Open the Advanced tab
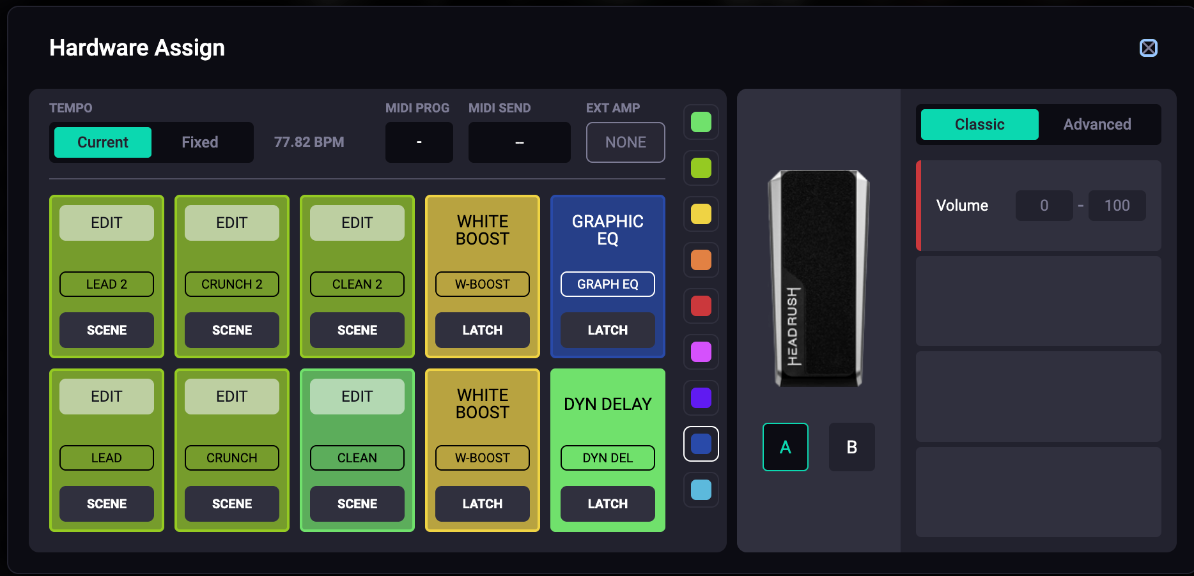This screenshot has width=1194, height=576. 1097,125
